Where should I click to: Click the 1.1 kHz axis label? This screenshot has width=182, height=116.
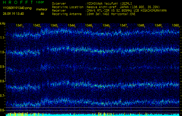pyautogui.click(x=3, y=38)
